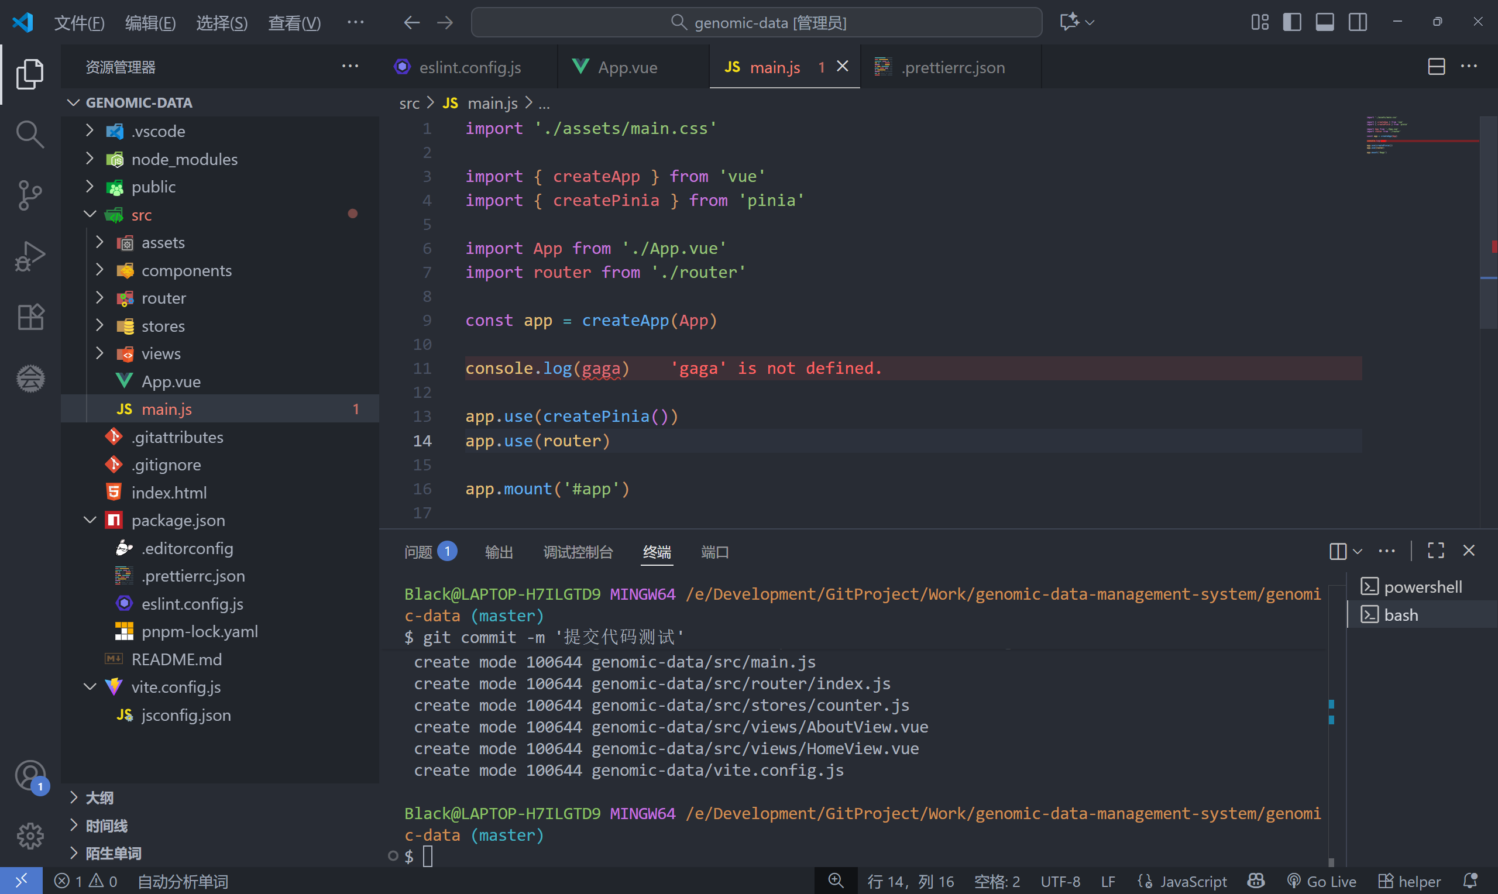1498x894 pixels.
Task: Select the powershell terminal session
Action: click(1422, 587)
